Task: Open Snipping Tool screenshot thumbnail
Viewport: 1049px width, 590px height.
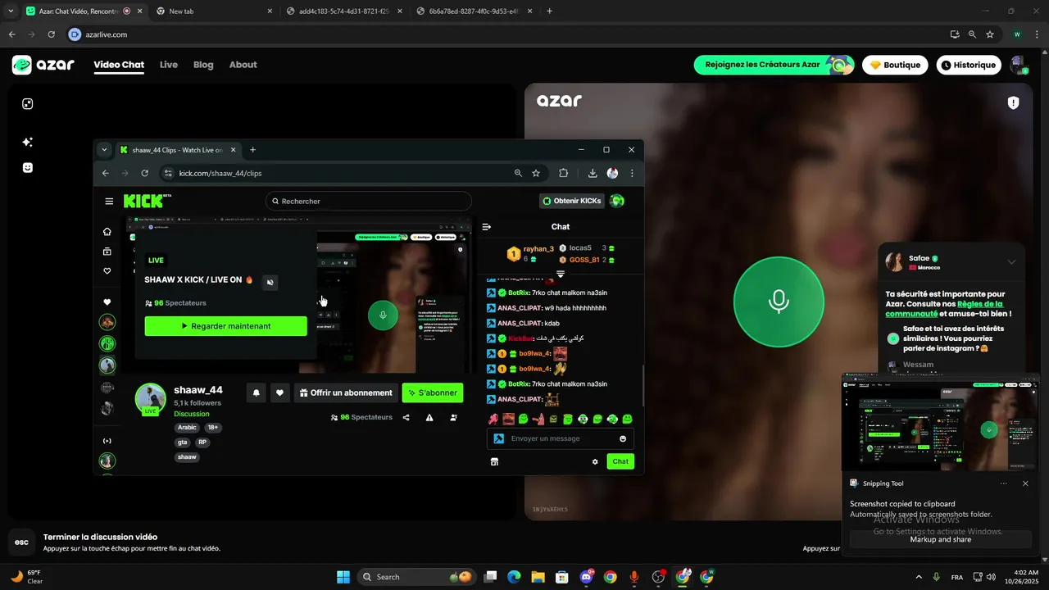Action: pos(941,424)
